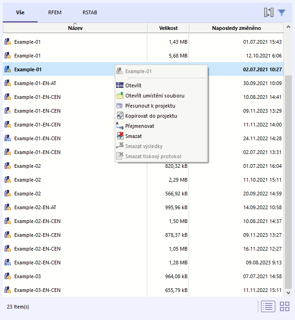Viewport: 295px width, 320px height.
Task: Click the Přejmenovat rename icon
Action: pyautogui.click(x=120, y=126)
